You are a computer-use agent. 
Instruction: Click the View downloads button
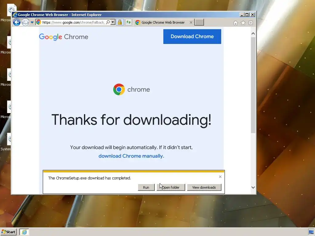[204, 187]
